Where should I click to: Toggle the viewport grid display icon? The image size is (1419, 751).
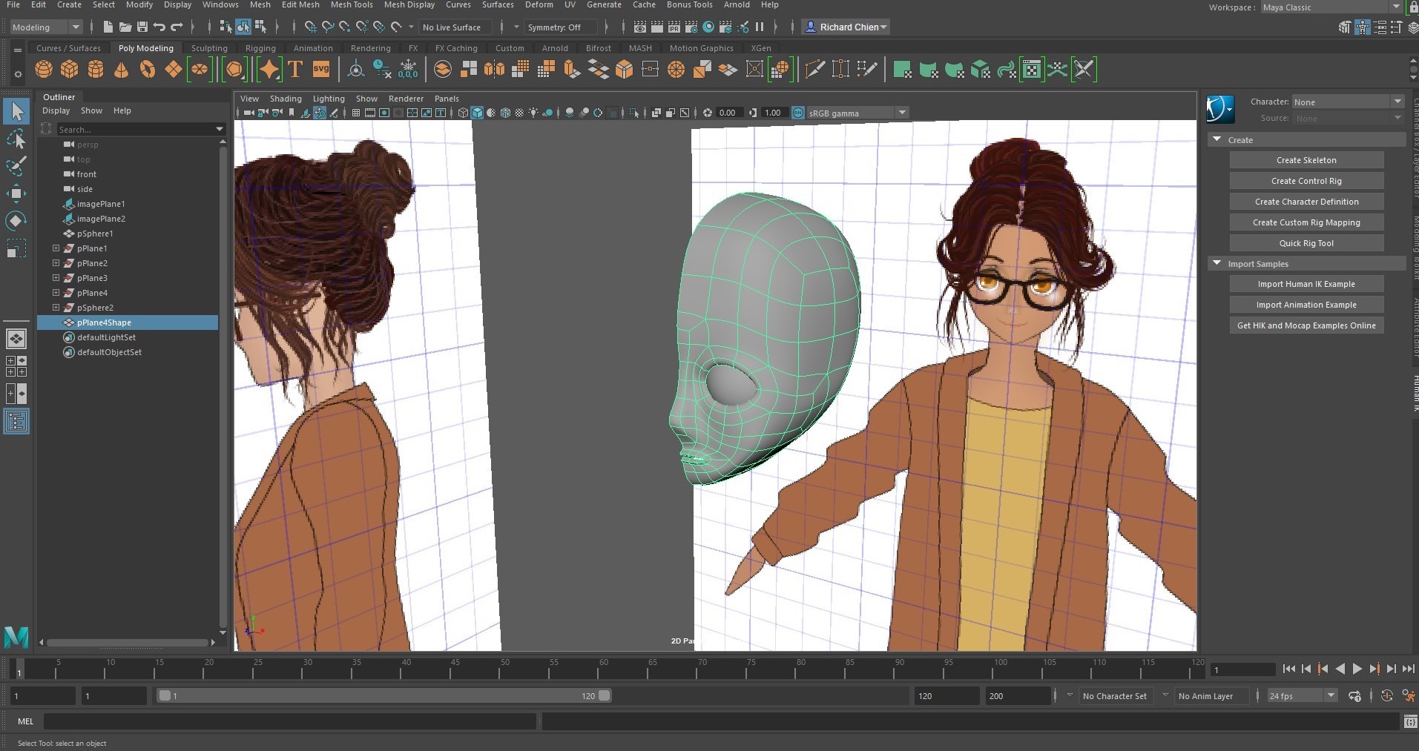tap(356, 113)
